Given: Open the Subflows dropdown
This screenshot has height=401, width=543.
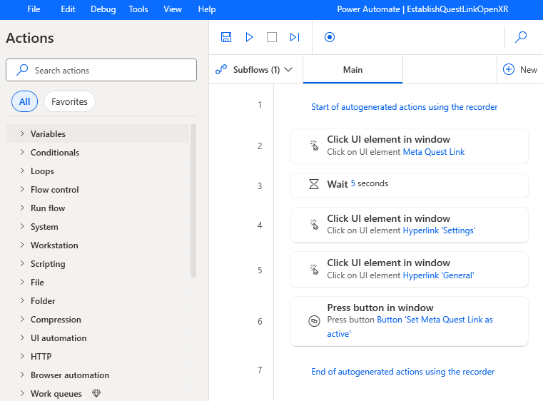Looking at the screenshot, I should click(255, 69).
